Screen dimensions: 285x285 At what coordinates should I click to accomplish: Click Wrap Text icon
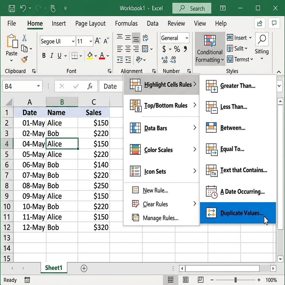[x=145, y=38]
